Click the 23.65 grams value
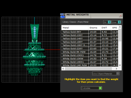The image size is (131, 98). 93,48
